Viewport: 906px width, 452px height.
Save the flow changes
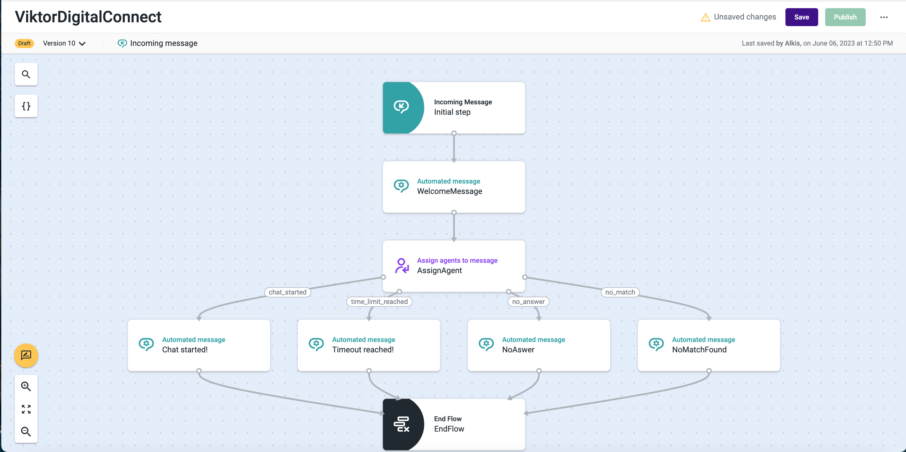click(x=801, y=17)
